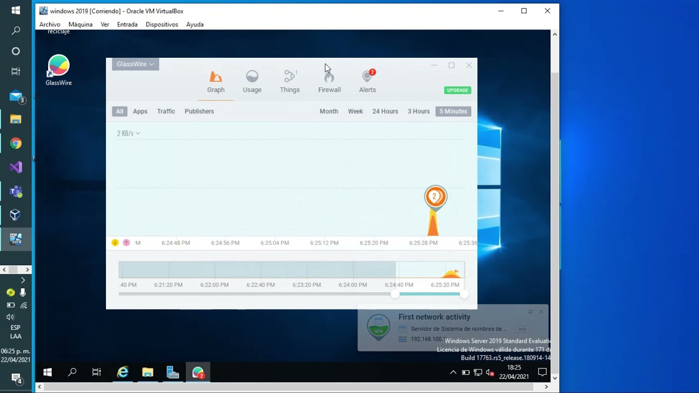The image size is (699, 393).
Task: Open VM notification center icon
Action: coord(542,372)
